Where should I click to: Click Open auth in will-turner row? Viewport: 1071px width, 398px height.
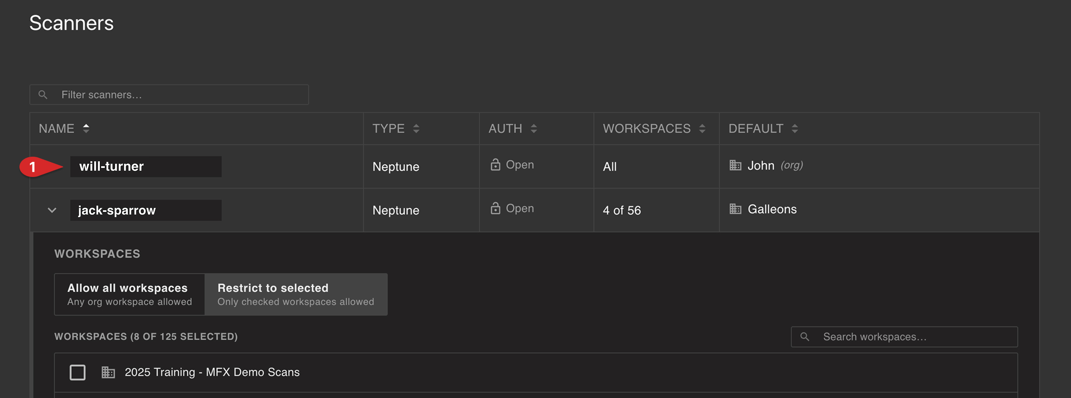pos(520,164)
